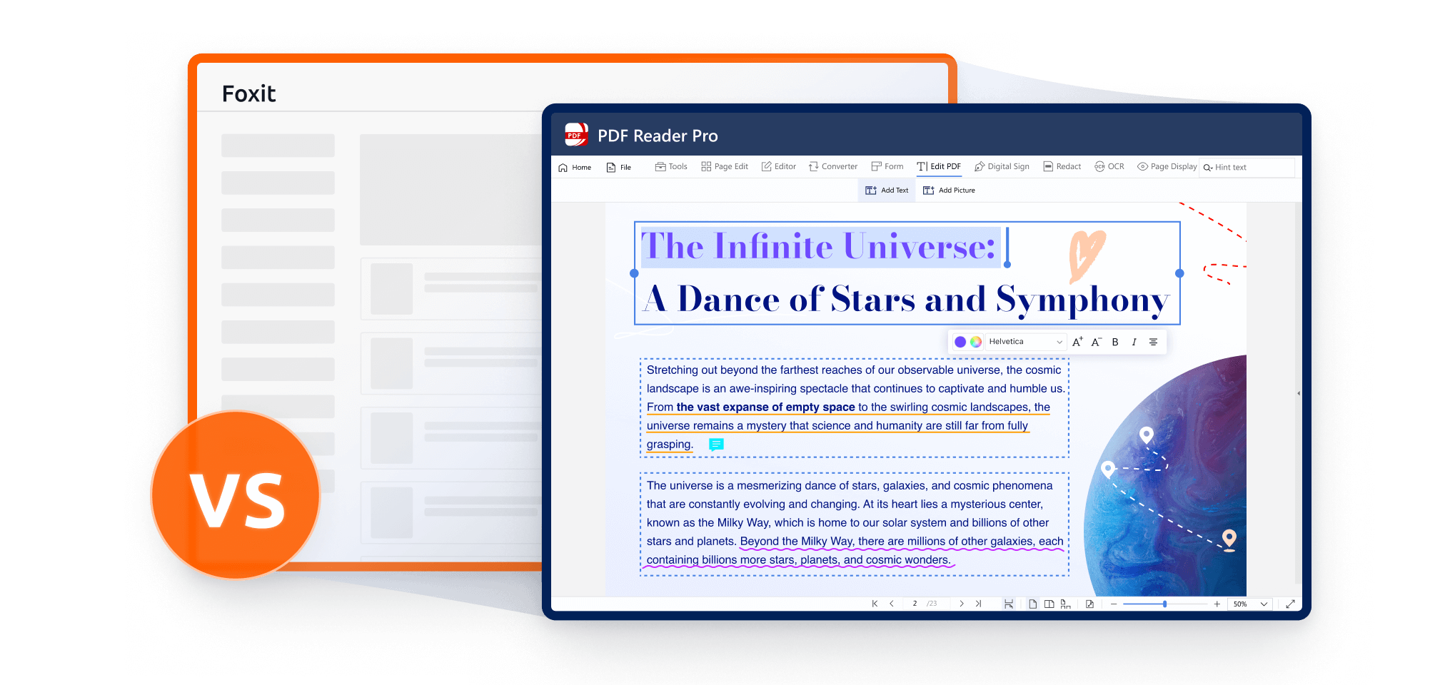Open Digital Sign tools
Viewport: 1445px width, 685px height.
1002,166
